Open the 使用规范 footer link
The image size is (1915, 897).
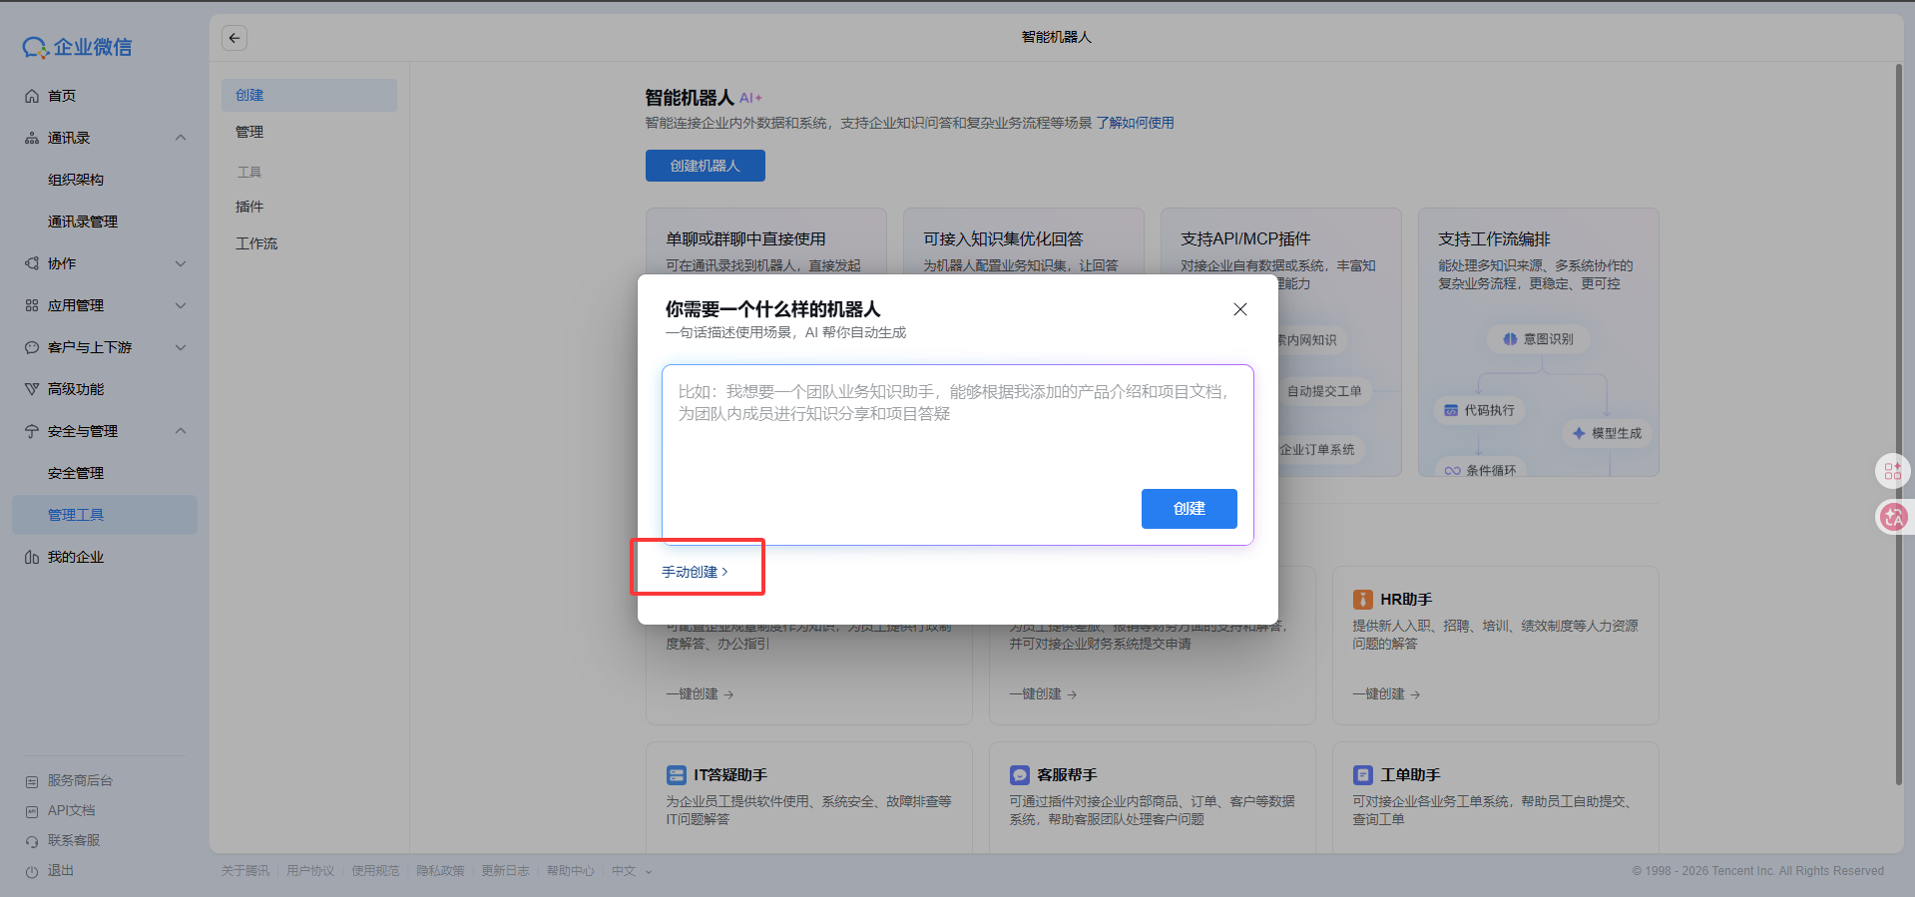click(x=375, y=871)
